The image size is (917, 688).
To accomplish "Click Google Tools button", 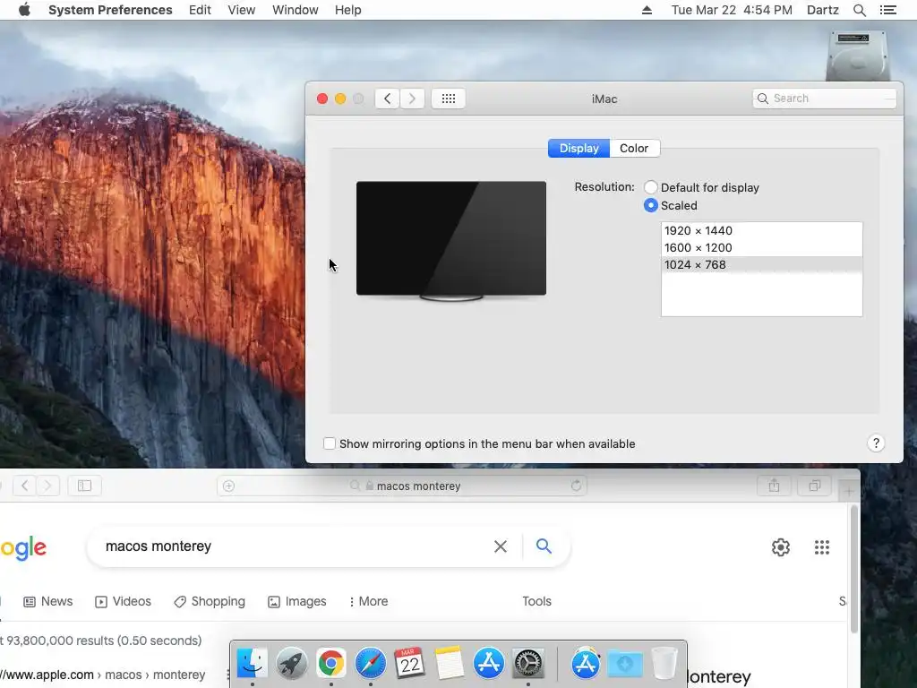I will (537, 601).
